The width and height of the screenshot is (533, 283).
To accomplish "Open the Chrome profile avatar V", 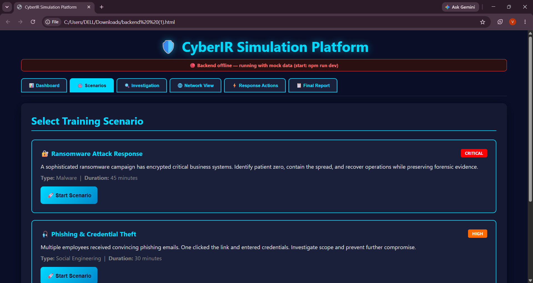I will (512, 22).
